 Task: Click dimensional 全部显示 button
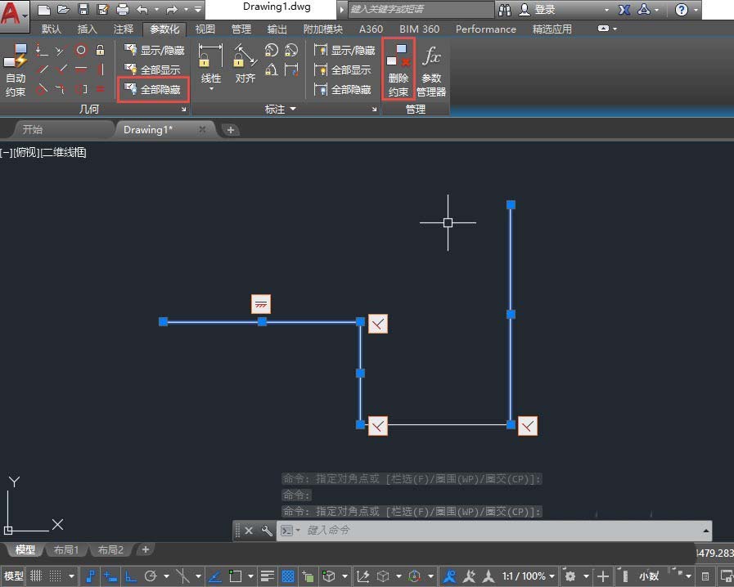[342, 69]
